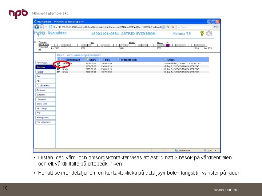The width and height of the screenshot is (262, 196).
Task: Sort by the Enhet column header text
Action: pos(171,60)
